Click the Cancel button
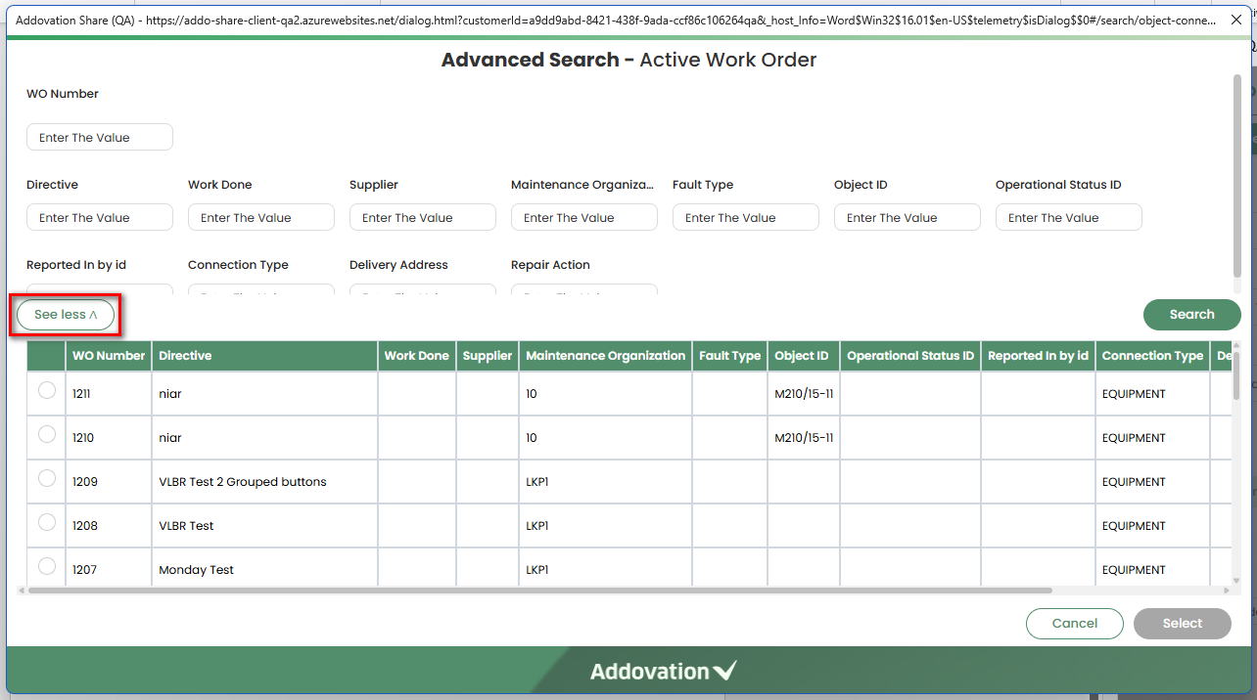This screenshot has height=700, width=1257. pos(1074,624)
